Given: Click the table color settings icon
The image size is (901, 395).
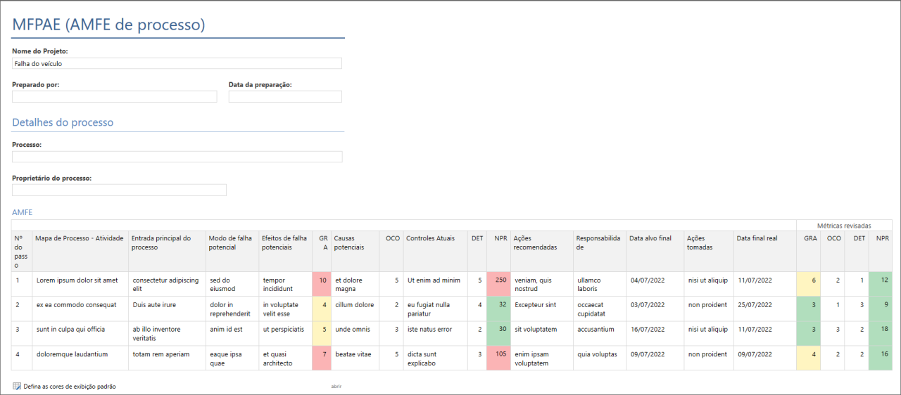Looking at the screenshot, I should tap(17, 386).
